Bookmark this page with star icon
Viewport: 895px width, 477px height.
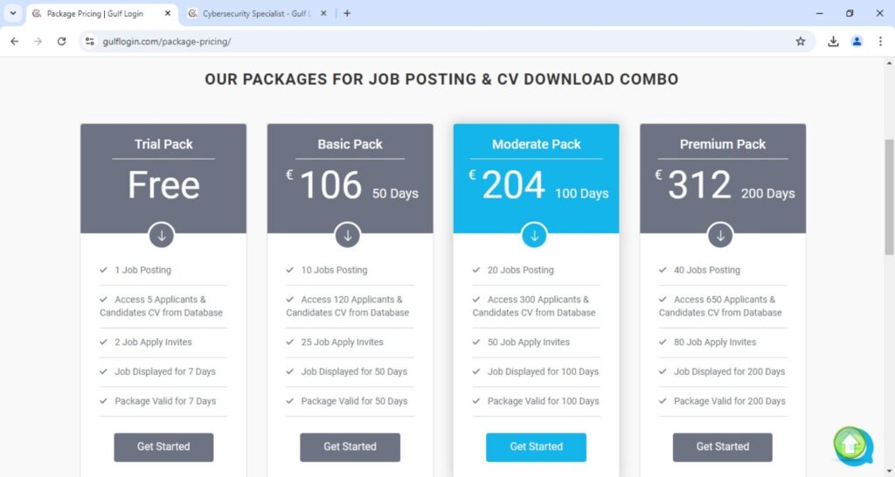(801, 41)
